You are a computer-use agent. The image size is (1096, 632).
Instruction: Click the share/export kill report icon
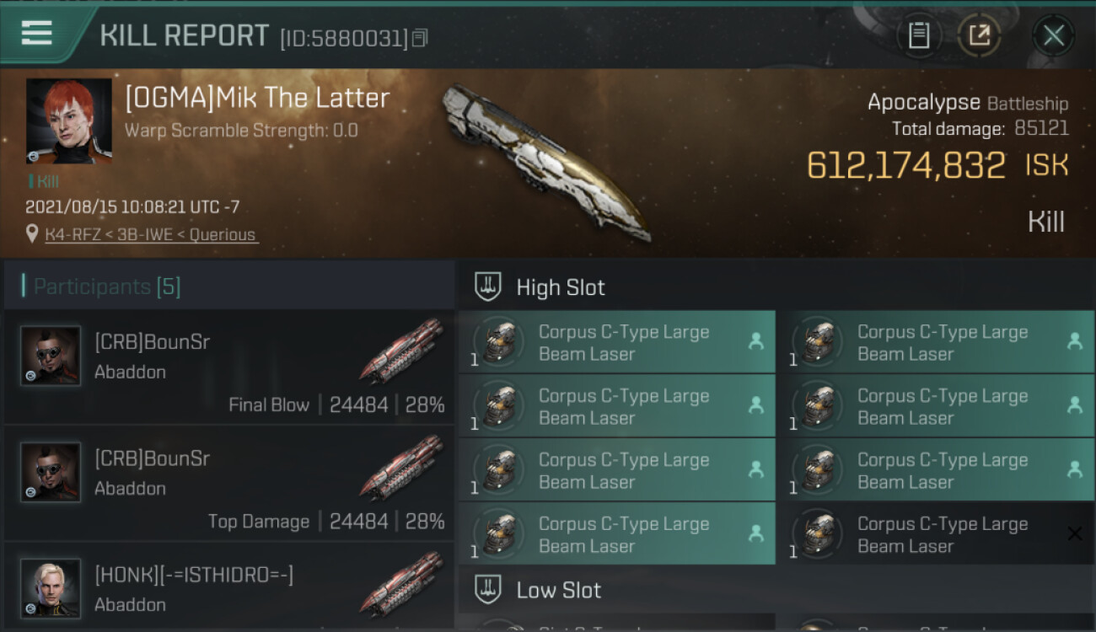click(979, 35)
